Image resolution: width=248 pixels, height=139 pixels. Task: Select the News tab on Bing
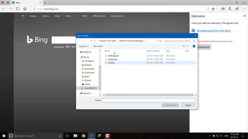point(68,16)
